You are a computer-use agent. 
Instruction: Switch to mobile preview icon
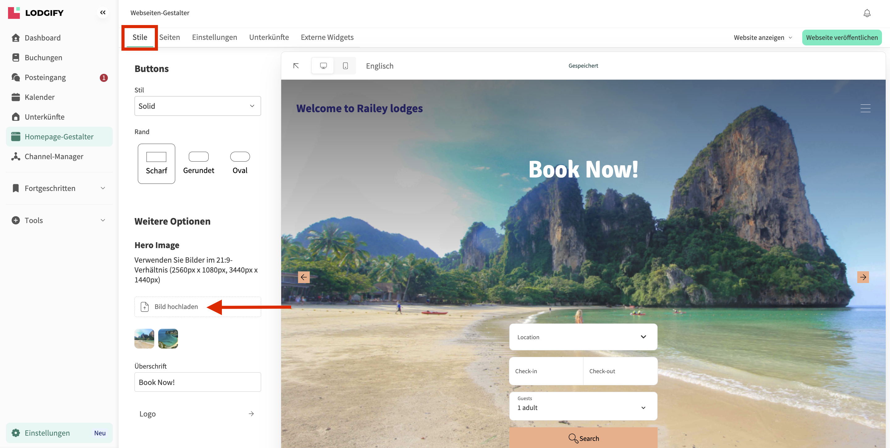[x=345, y=66]
